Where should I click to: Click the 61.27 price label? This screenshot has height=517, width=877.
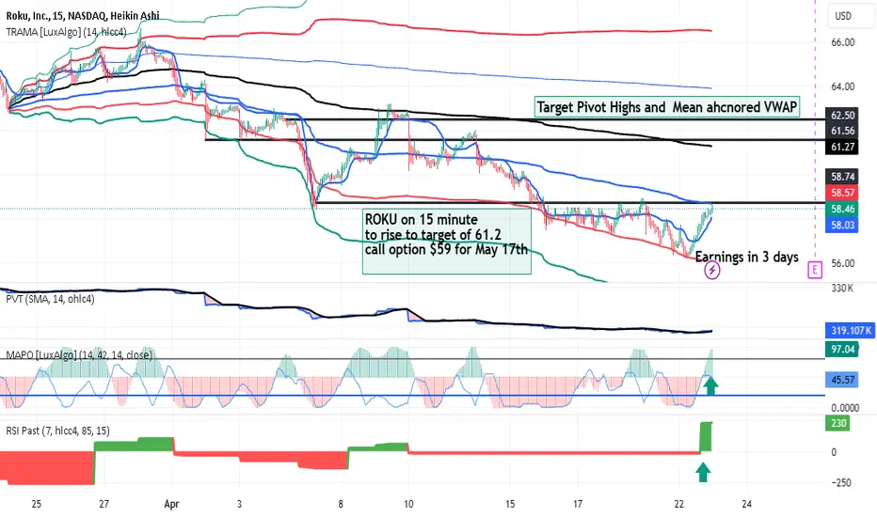click(x=842, y=147)
